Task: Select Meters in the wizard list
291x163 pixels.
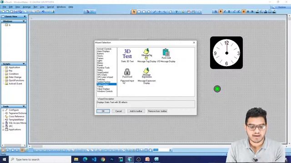Action: (x=100, y=63)
